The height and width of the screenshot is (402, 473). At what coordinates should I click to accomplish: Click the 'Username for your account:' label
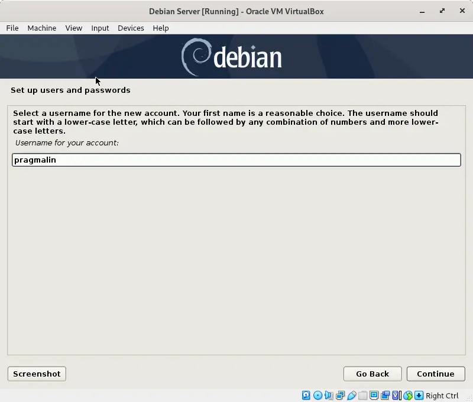click(67, 142)
